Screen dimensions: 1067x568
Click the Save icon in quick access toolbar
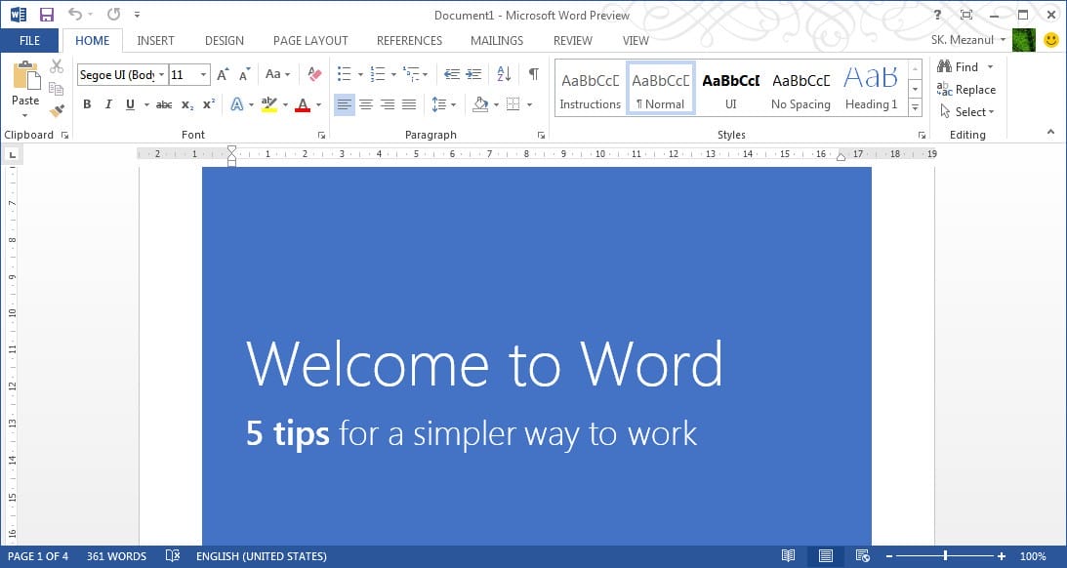click(46, 15)
